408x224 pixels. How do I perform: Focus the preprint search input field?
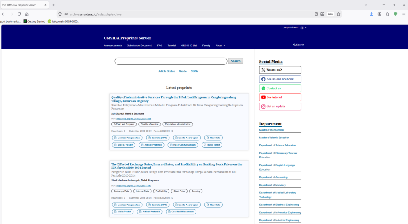coord(171,61)
